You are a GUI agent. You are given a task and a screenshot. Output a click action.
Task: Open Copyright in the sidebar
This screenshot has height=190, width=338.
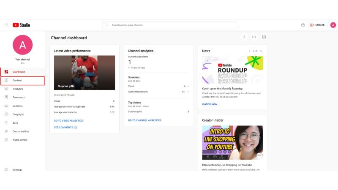pyautogui.click(x=23, y=114)
